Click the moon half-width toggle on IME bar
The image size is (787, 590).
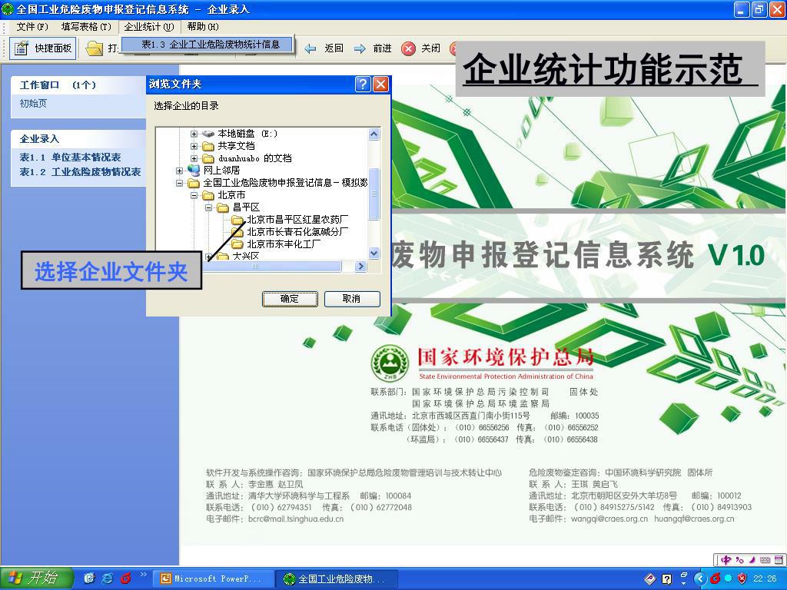pos(752,559)
